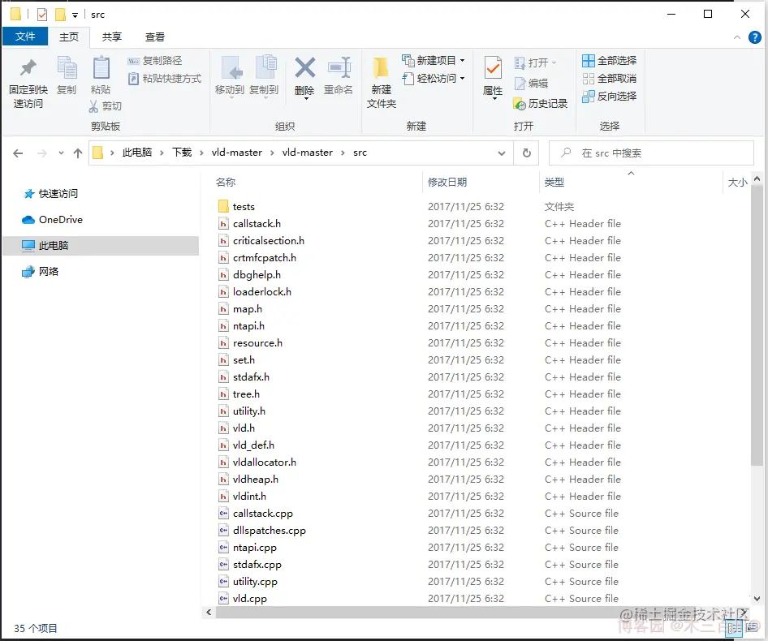This screenshot has height=641, width=768.
Task: Click Select all (全部选择)
Action: [x=610, y=61]
